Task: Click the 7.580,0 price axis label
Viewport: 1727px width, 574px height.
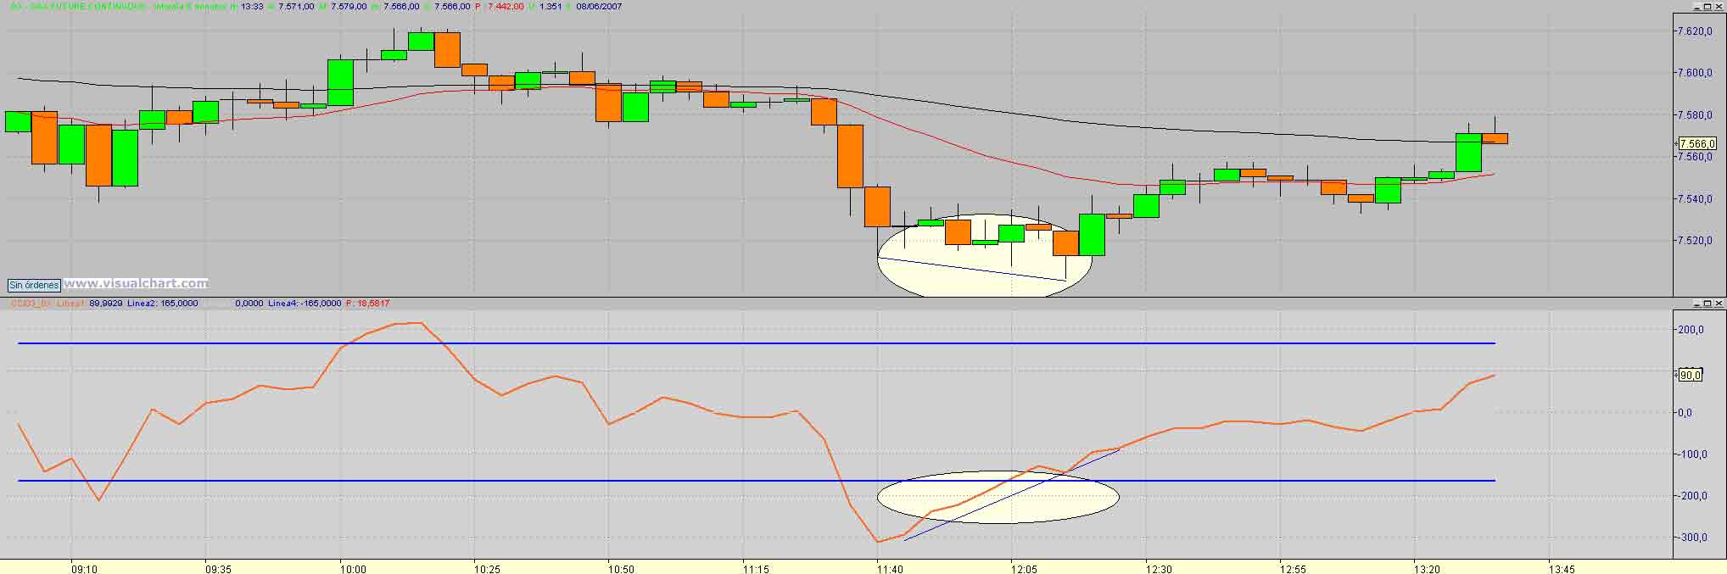Action: click(1694, 115)
